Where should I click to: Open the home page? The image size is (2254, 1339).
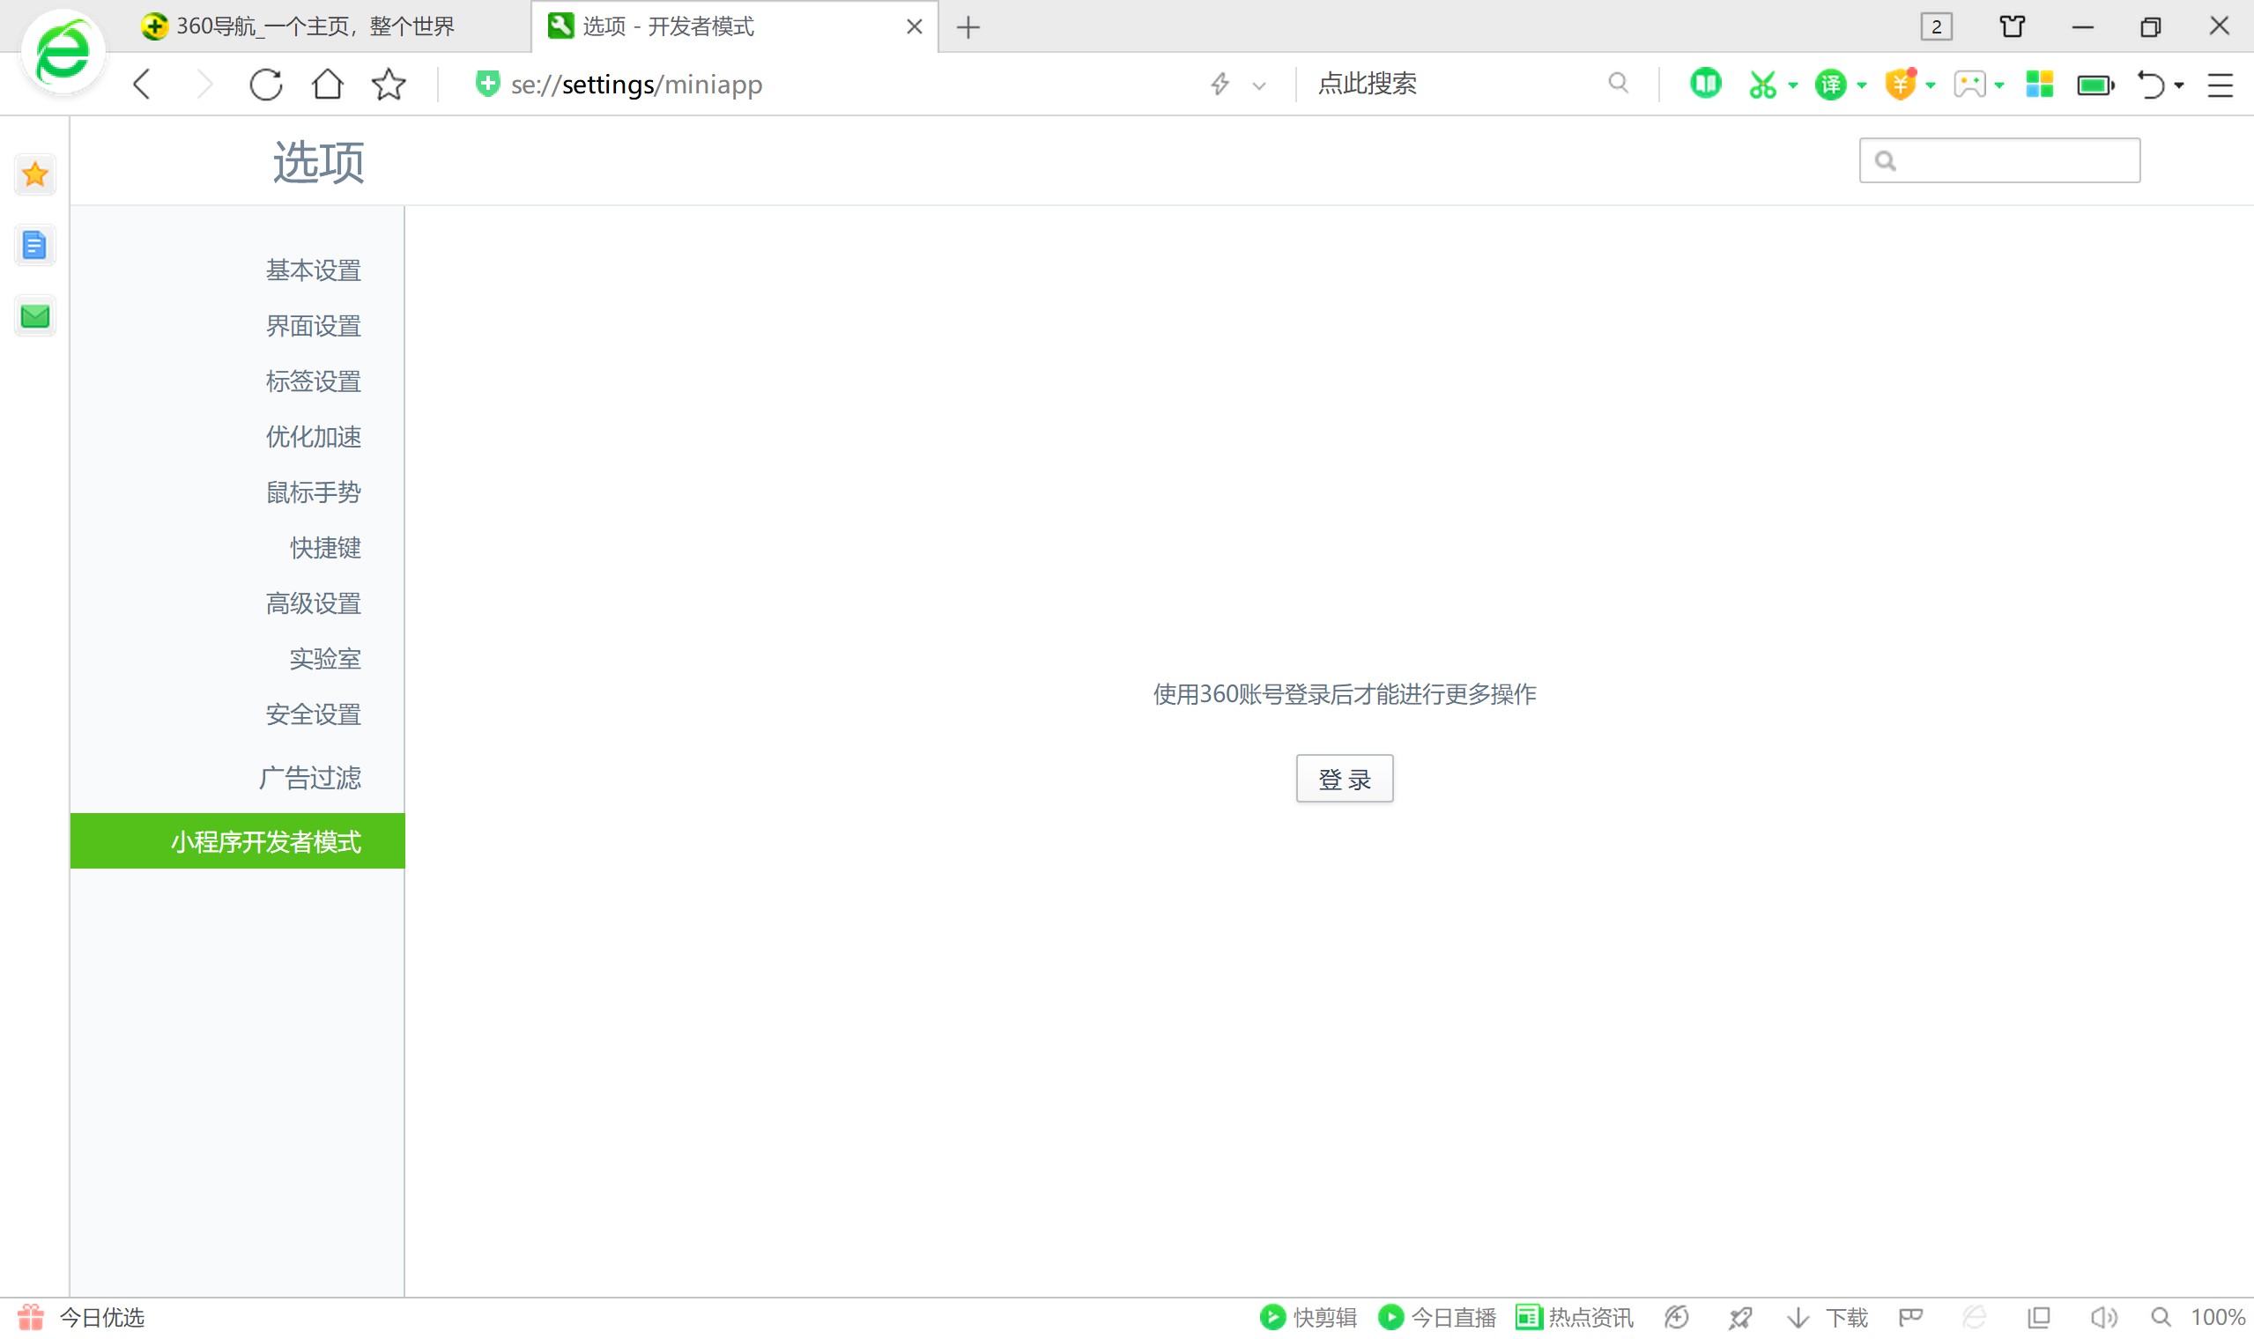pyautogui.click(x=328, y=85)
